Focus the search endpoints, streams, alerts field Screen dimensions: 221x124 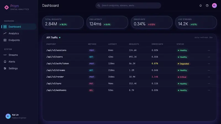click(x=128, y=6)
